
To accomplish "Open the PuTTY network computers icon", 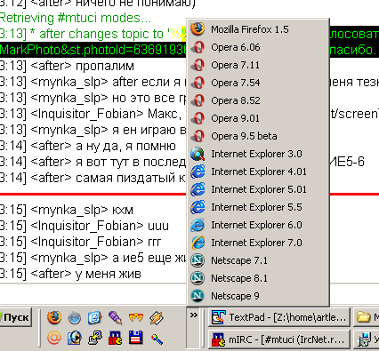I will point(95,338).
